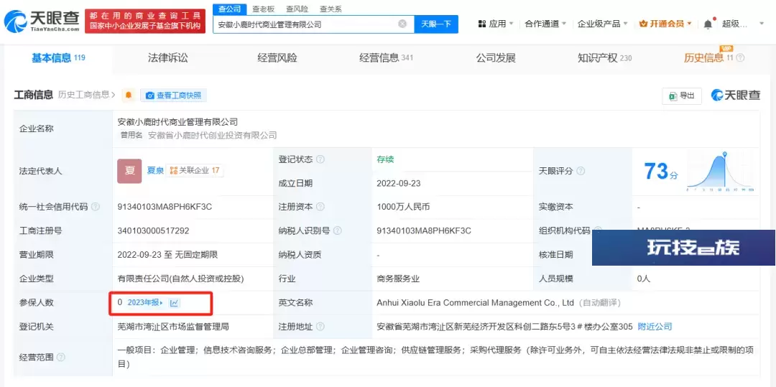Screen dimensions: 776x387
Task: Click the help icon beside 历史信息
Action: click(740, 58)
